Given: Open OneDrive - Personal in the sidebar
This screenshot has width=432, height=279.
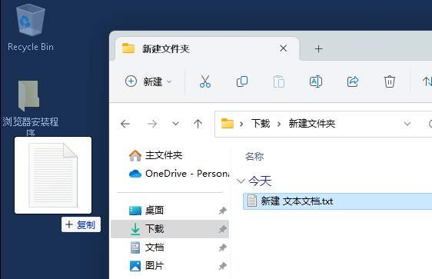Looking at the screenshot, I should (x=179, y=174).
